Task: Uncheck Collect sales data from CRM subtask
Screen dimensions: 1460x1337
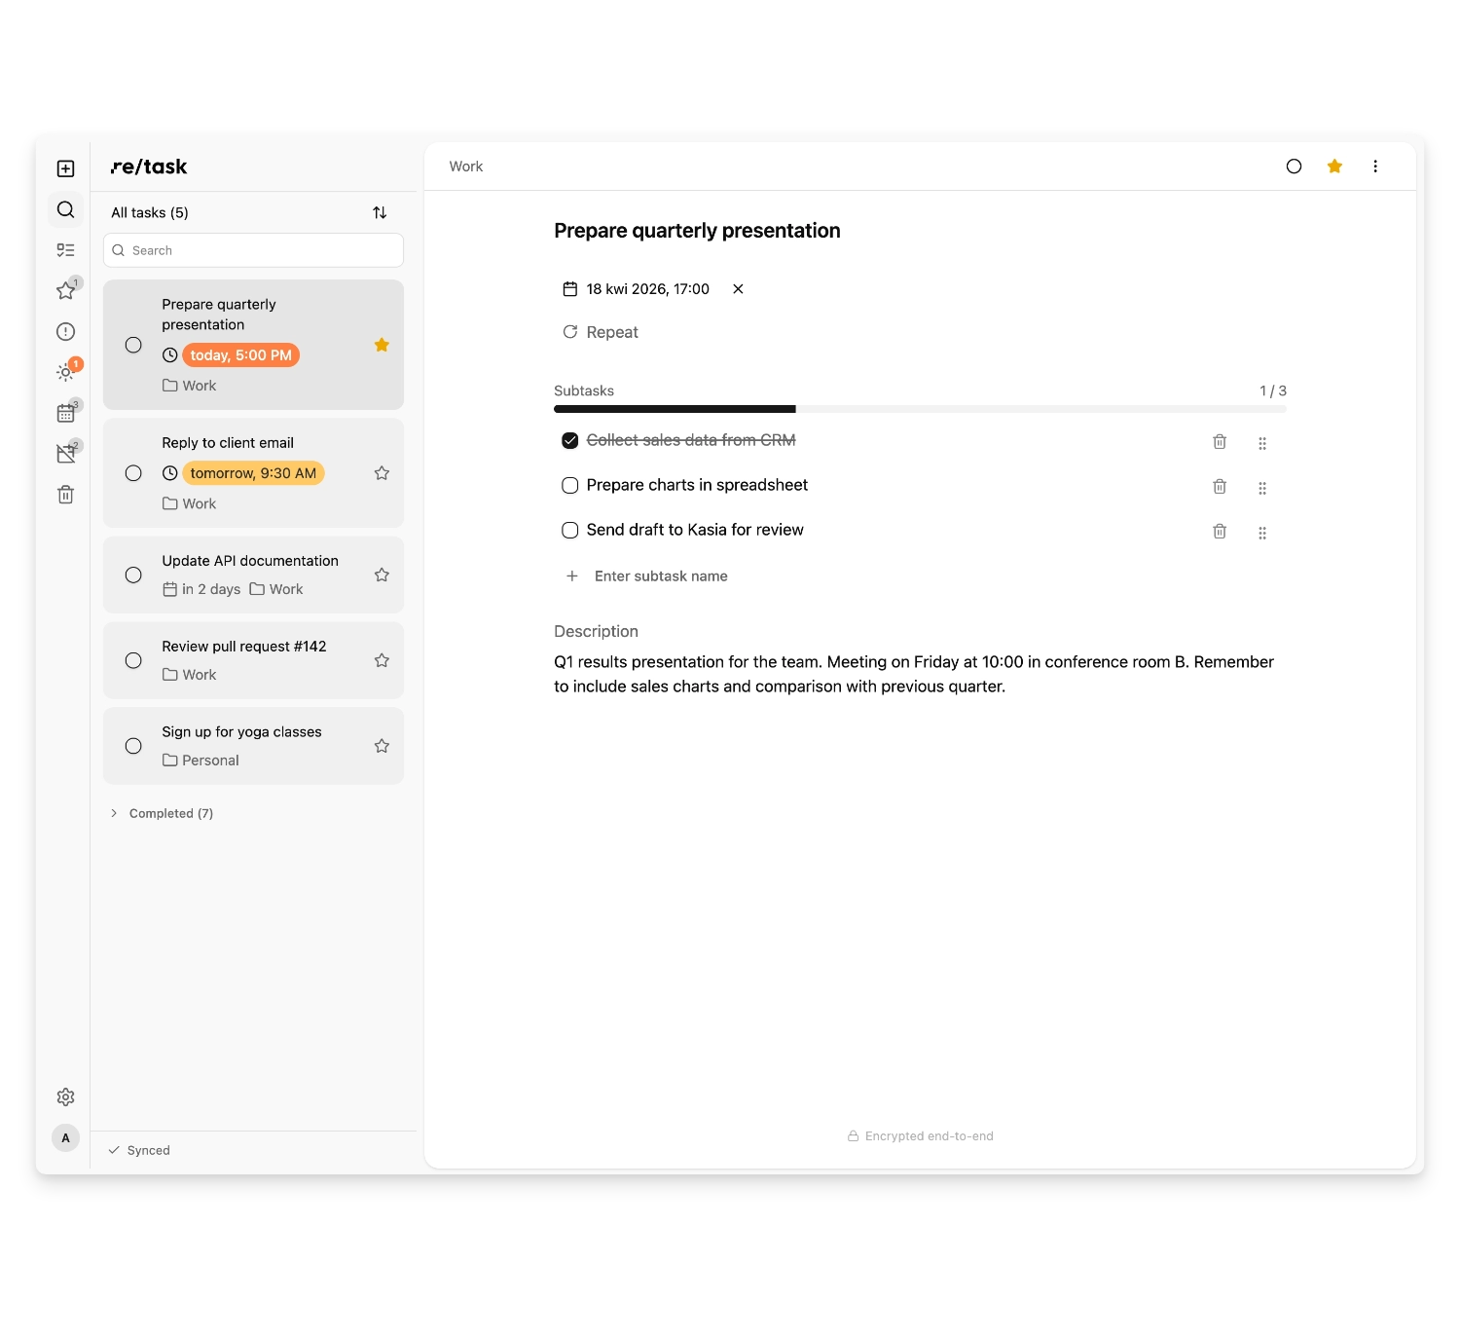Action: [570, 440]
